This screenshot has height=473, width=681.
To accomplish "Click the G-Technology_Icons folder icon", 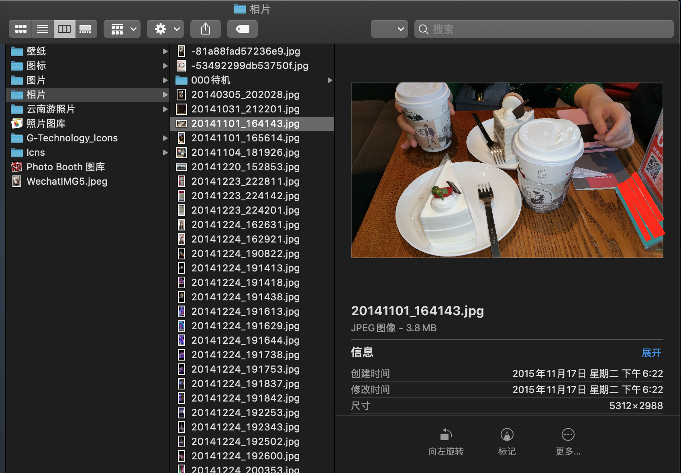I will tap(17, 138).
